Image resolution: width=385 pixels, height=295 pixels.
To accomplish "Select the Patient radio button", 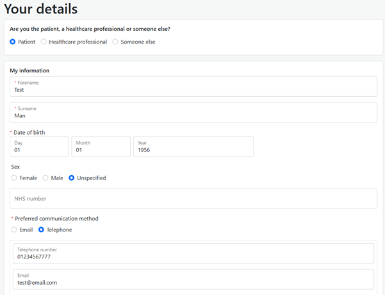I will (13, 42).
